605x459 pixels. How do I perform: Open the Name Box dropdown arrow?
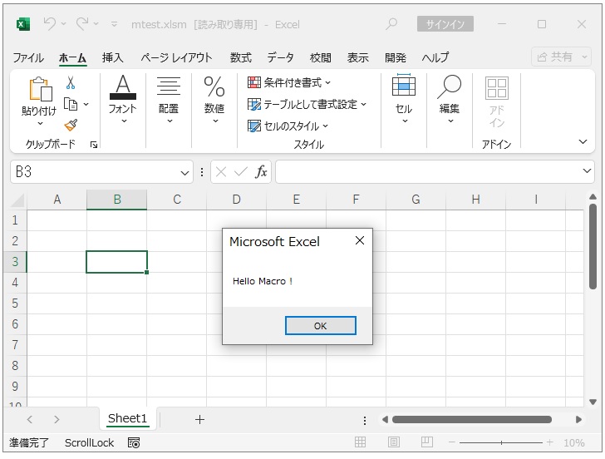pos(184,173)
